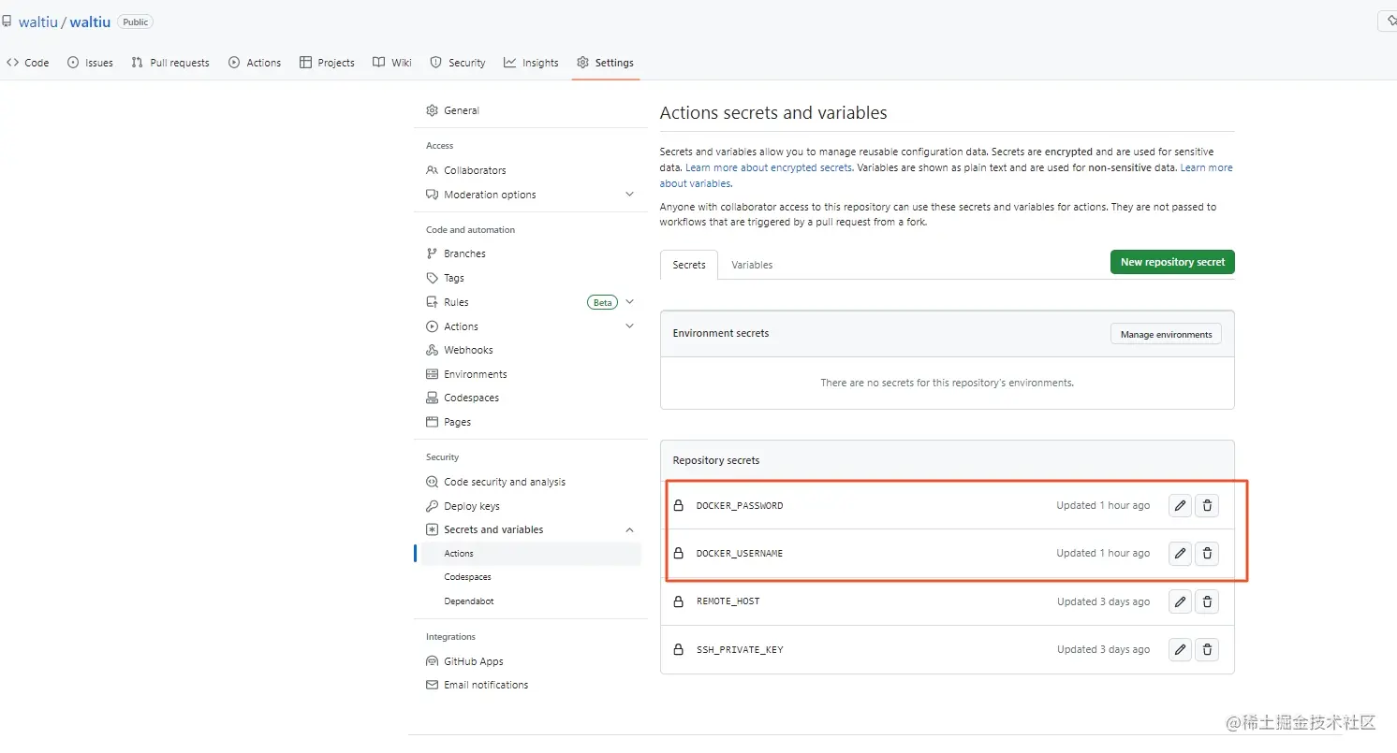The width and height of the screenshot is (1397, 753).
Task: Open the Wiki tab
Action: pos(391,63)
